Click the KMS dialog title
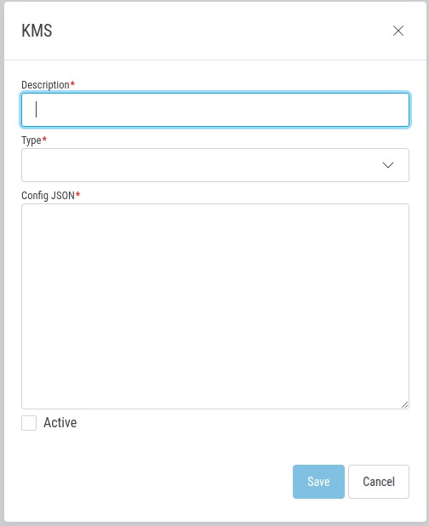This screenshot has width=429, height=526. pyautogui.click(x=37, y=31)
